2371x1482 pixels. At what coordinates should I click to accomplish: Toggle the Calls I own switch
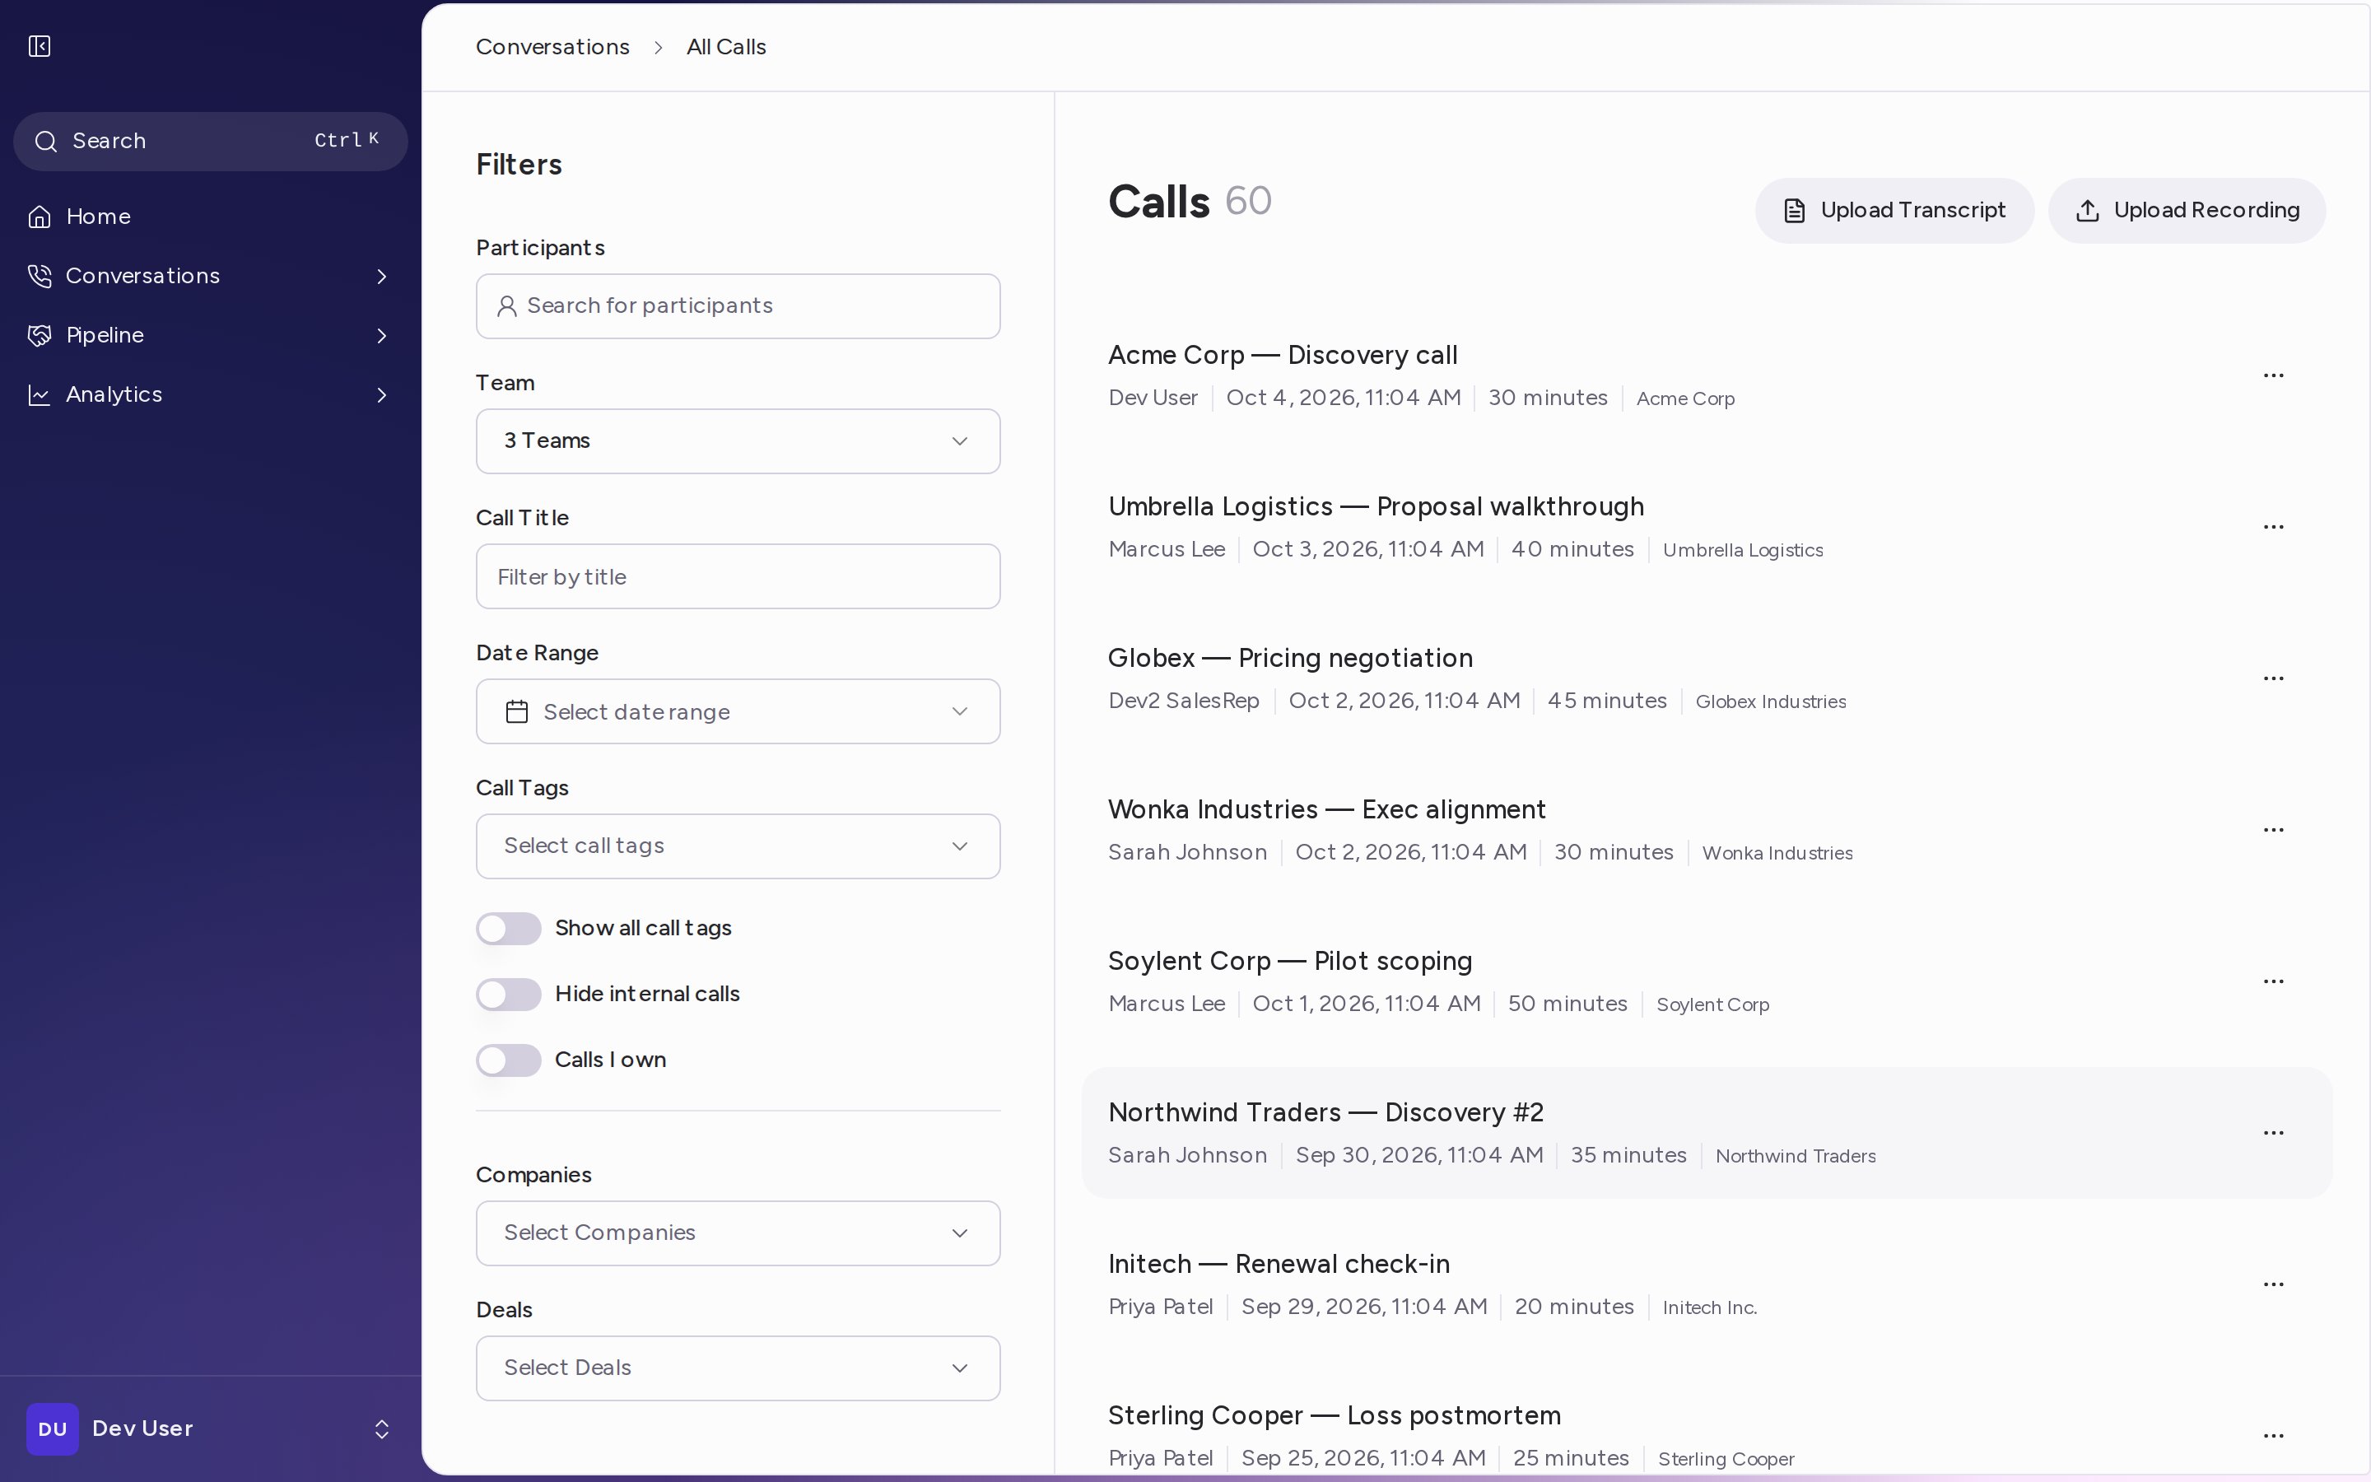coord(509,1060)
